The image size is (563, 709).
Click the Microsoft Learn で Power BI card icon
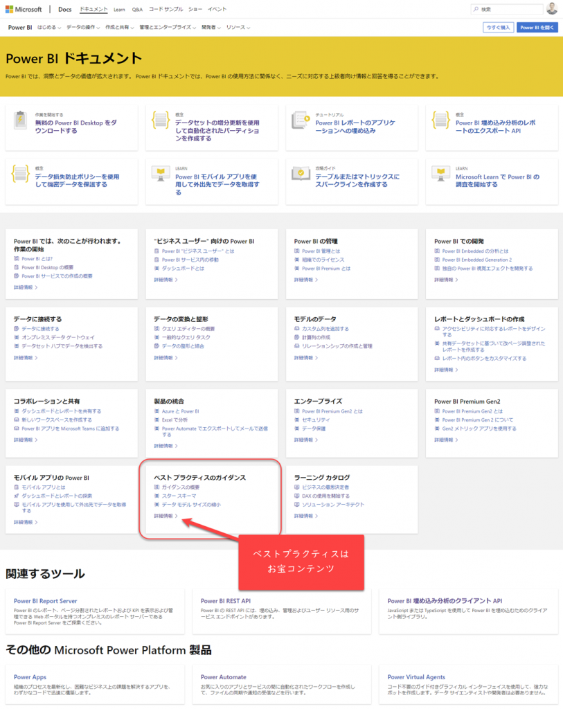pos(441,174)
